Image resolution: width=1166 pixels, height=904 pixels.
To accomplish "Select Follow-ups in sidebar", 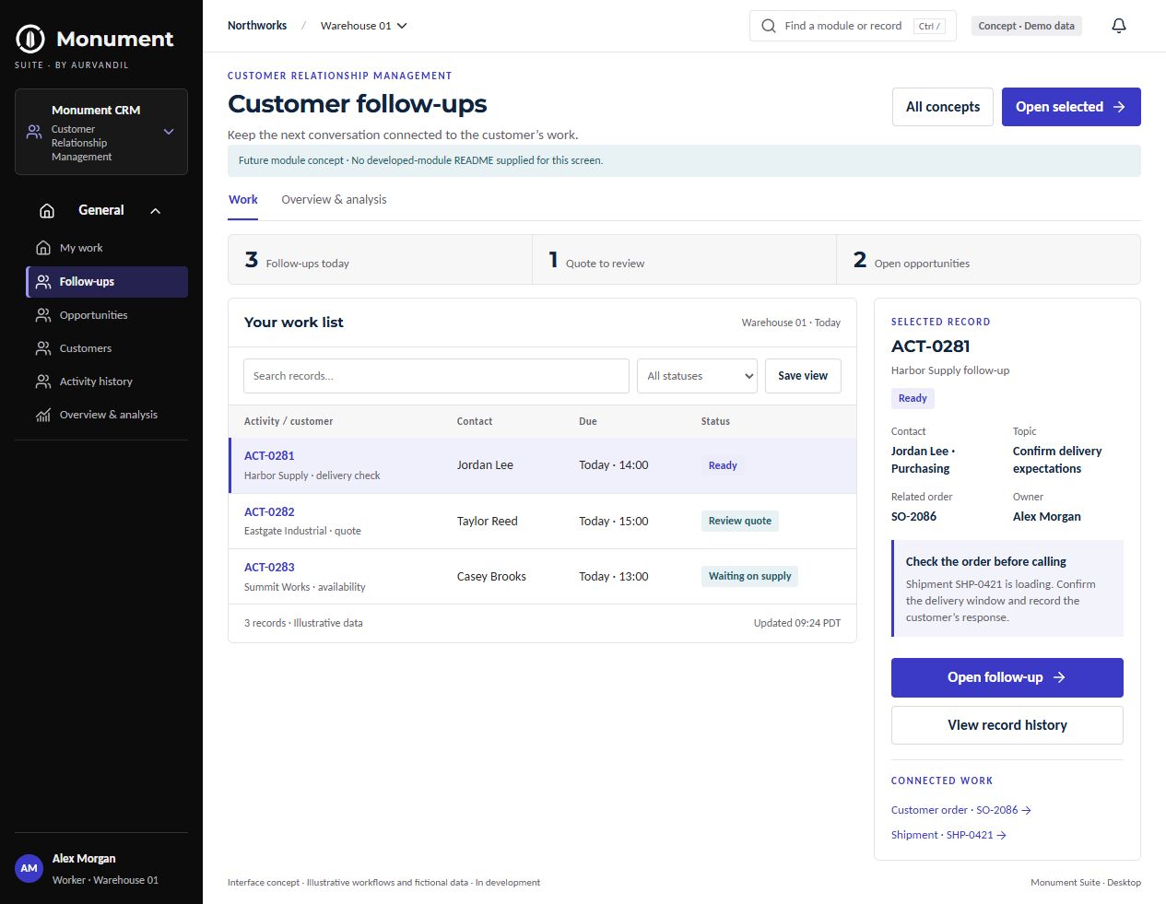I will click(x=107, y=282).
